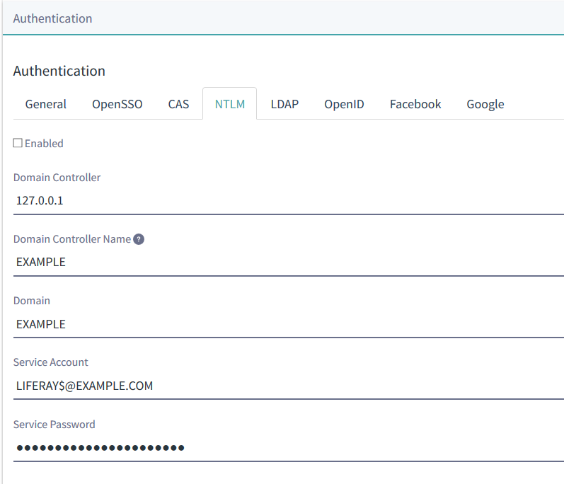Focus the Service Password field
564x484 pixels.
point(289,448)
